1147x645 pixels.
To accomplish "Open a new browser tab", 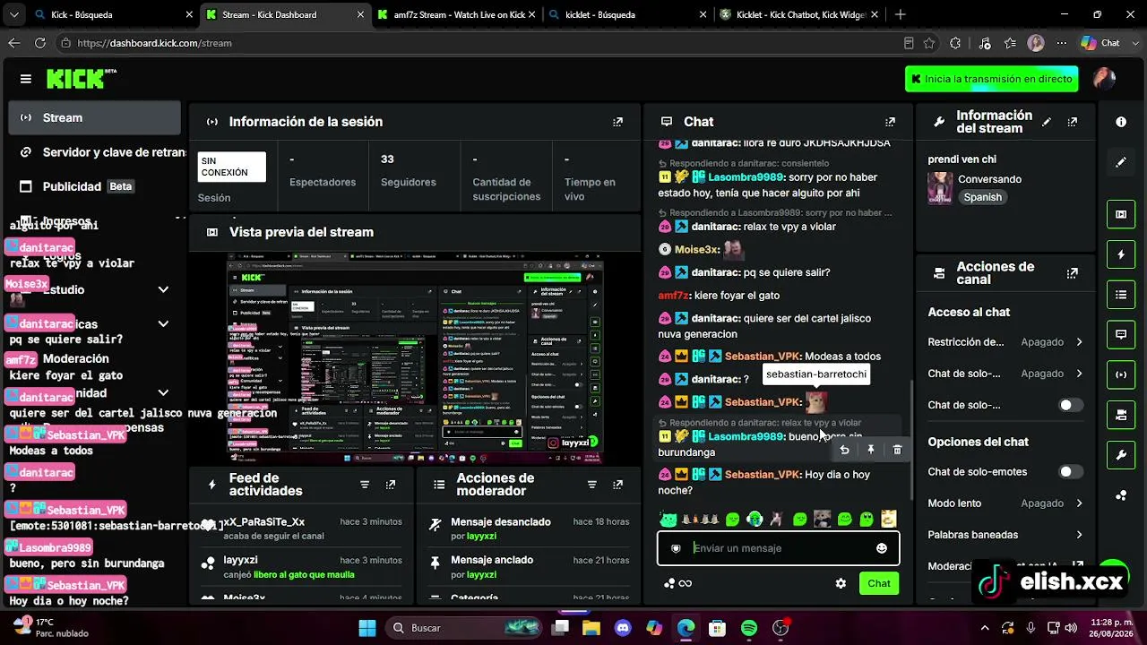I will tap(900, 14).
